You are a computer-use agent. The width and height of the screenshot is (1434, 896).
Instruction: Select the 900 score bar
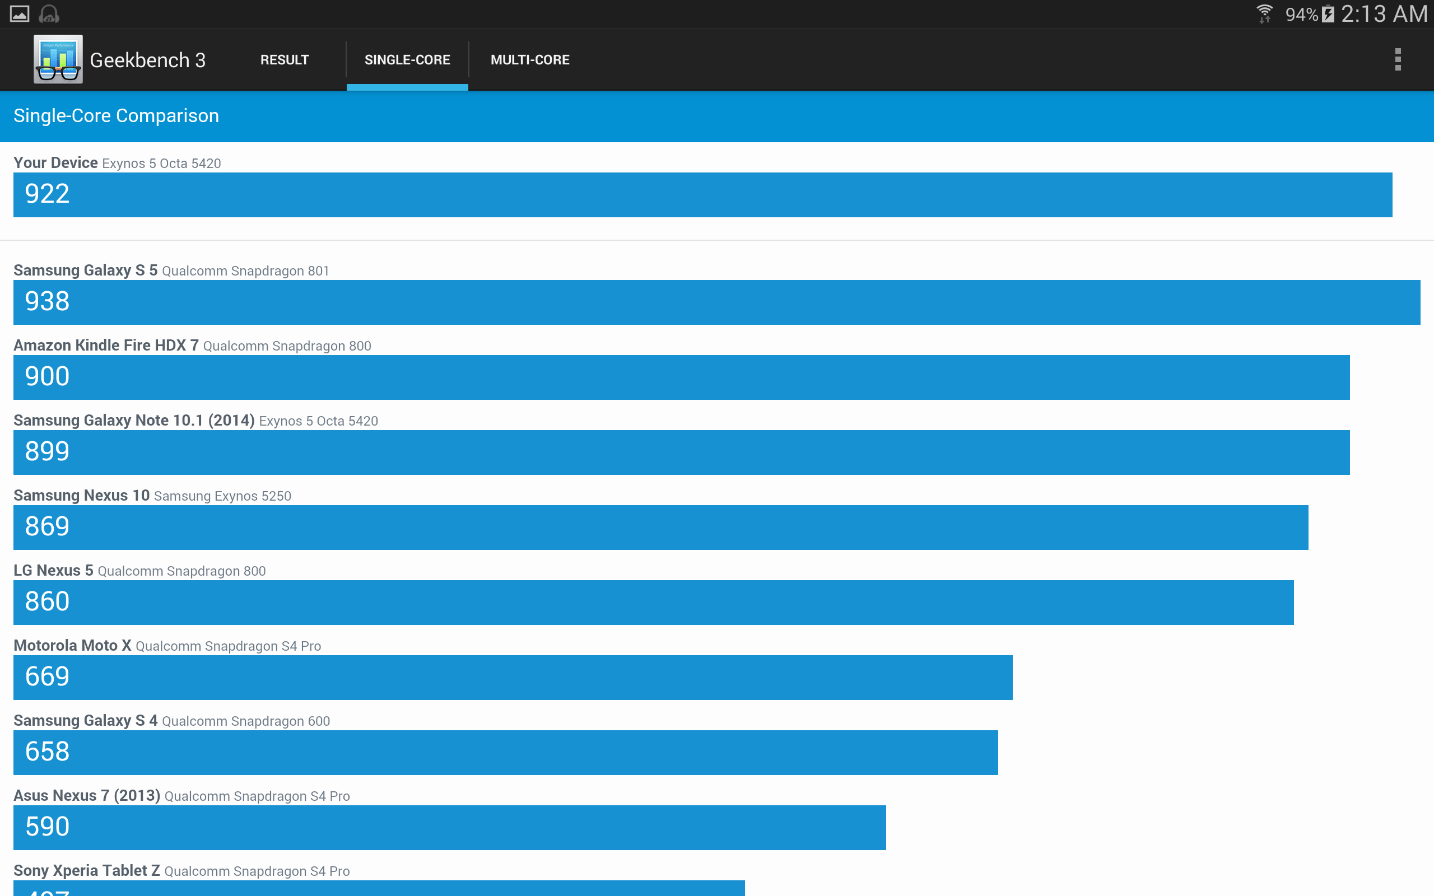point(682,377)
